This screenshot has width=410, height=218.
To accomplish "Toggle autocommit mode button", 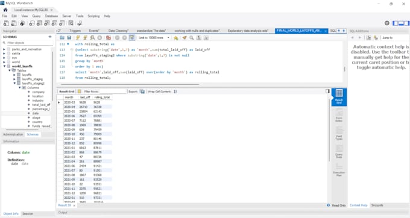I will pos(132,38).
